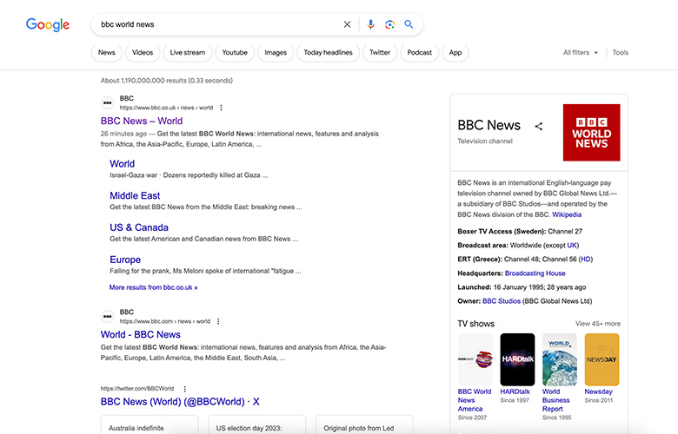Clear the search box with the X icon
678x434 pixels.
(347, 24)
